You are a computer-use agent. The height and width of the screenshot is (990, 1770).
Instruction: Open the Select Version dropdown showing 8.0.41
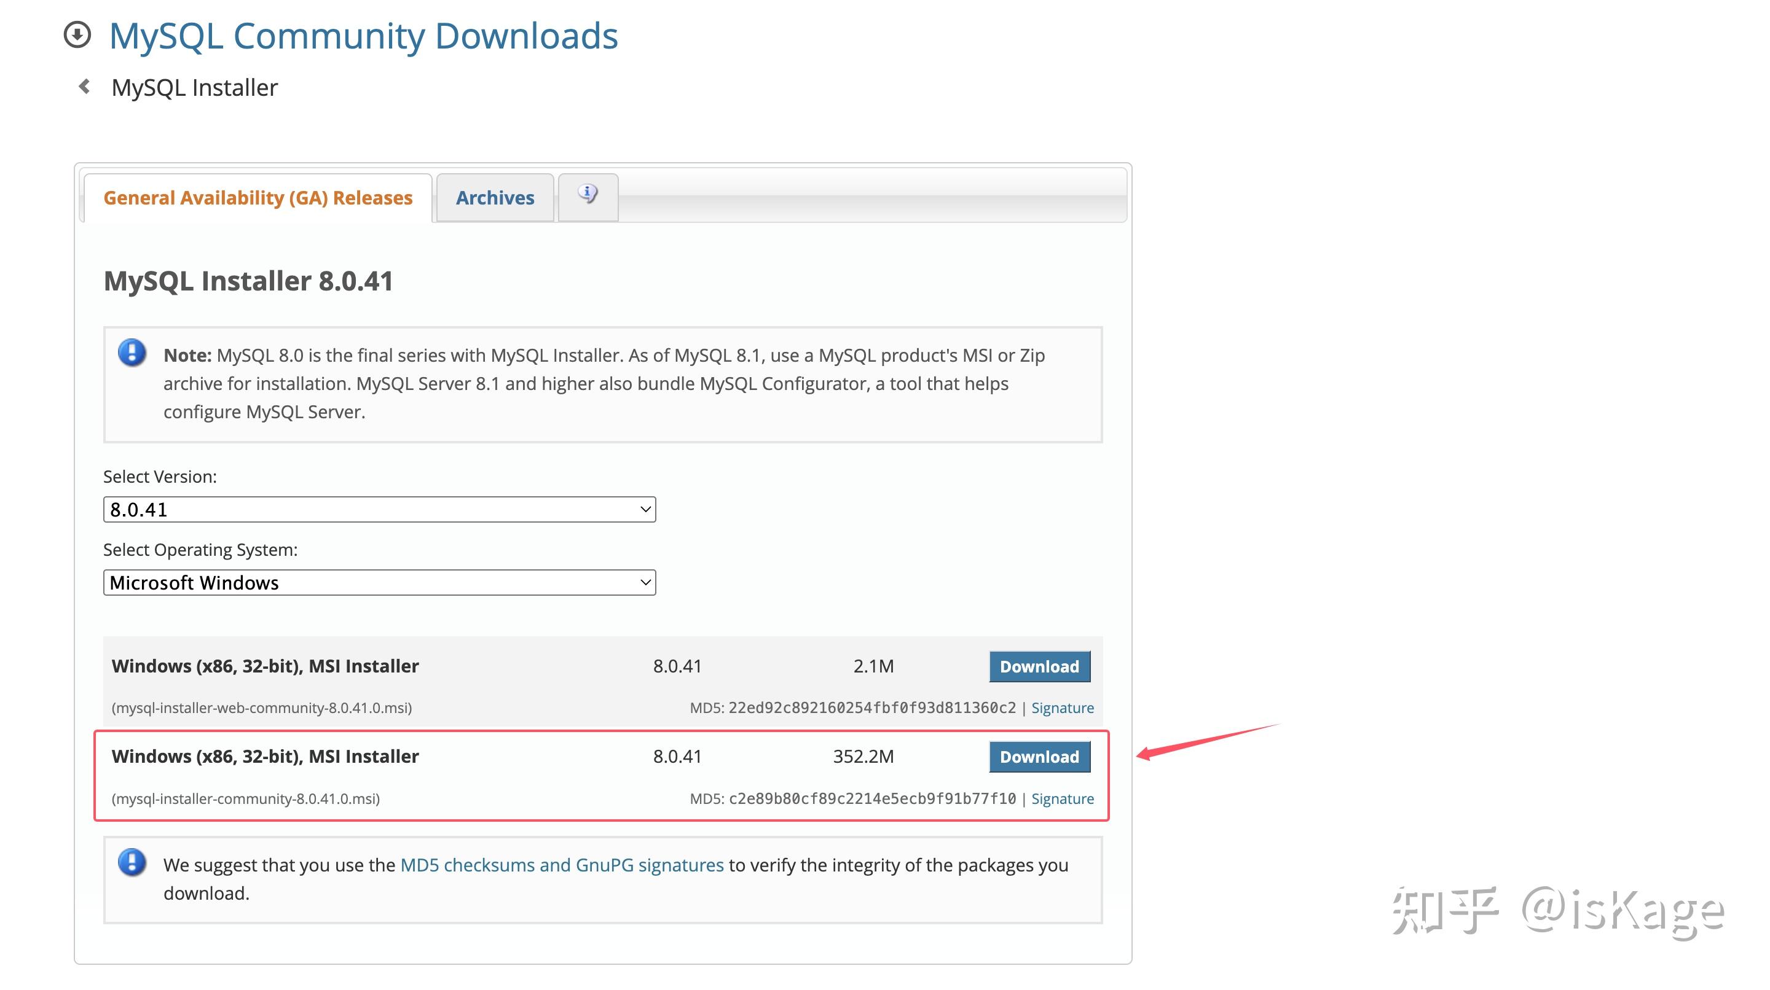[x=379, y=509]
